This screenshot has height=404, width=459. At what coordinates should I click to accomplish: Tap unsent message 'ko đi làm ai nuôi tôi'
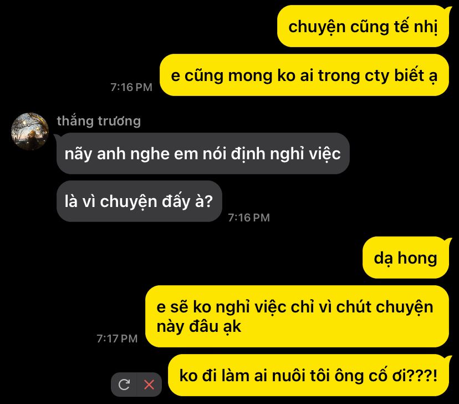coord(308,375)
